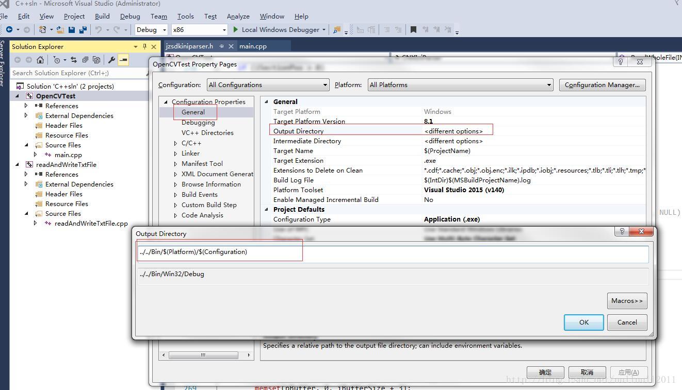
Task: Expand the readAndWriteTxtFile.cpp node
Action: tap(35, 223)
